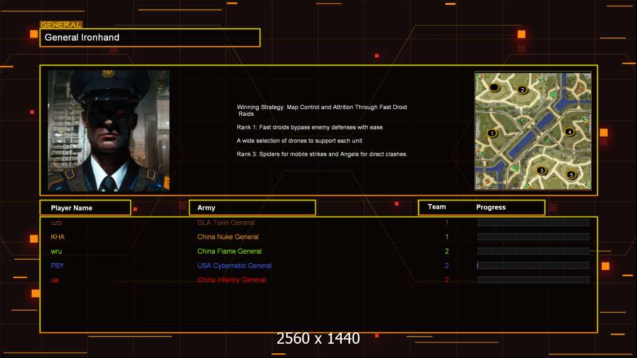Click team number in the KHA row

447,237
